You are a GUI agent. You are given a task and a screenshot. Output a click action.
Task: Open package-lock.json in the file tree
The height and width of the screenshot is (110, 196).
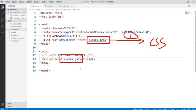click(16, 38)
